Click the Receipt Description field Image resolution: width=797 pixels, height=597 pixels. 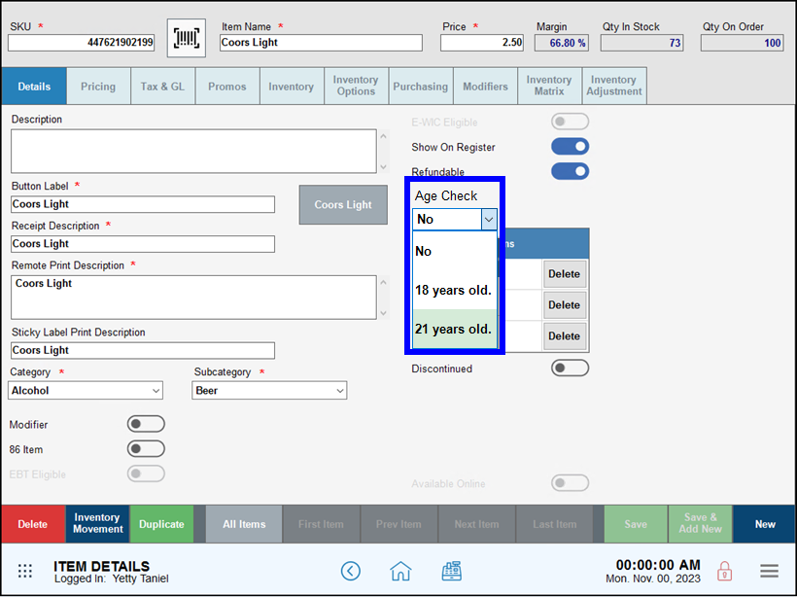click(143, 244)
